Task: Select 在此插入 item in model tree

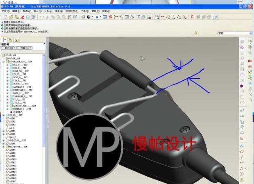Action: (x=18, y=112)
